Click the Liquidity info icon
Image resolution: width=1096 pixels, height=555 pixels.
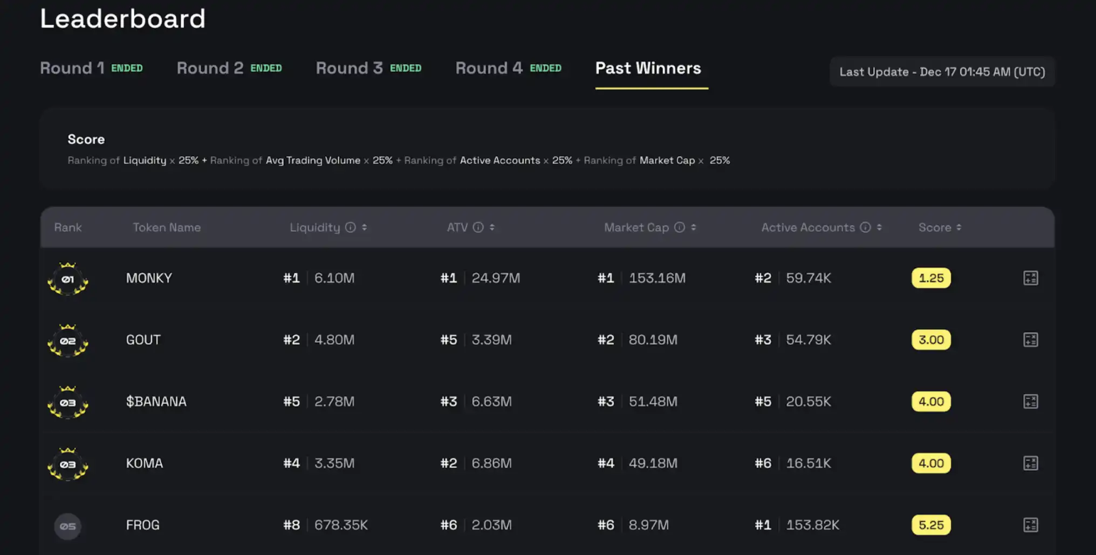351,227
